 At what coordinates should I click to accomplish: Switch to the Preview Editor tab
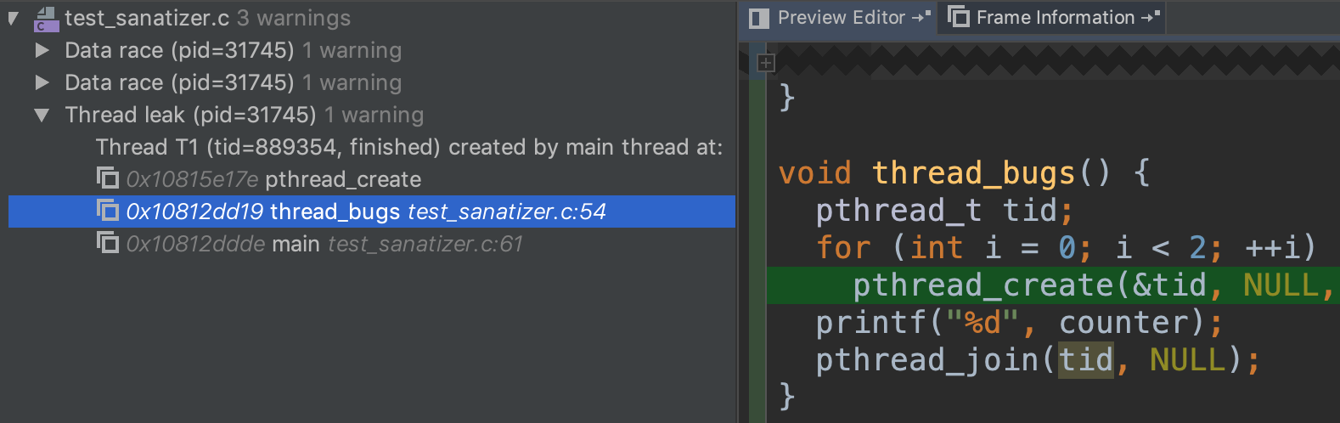[841, 18]
